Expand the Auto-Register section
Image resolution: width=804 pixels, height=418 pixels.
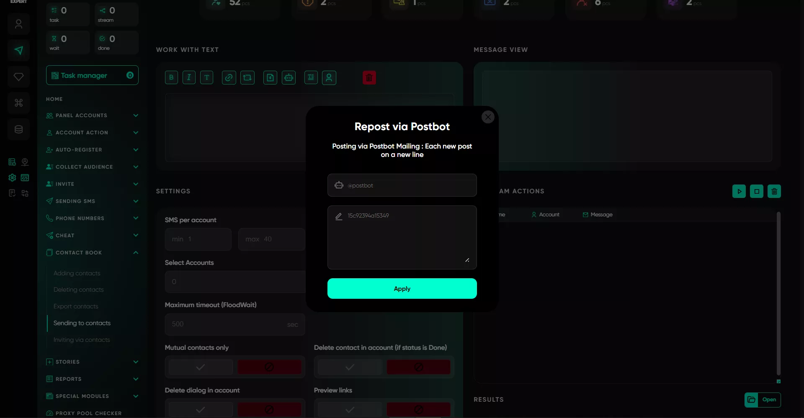coord(92,150)
